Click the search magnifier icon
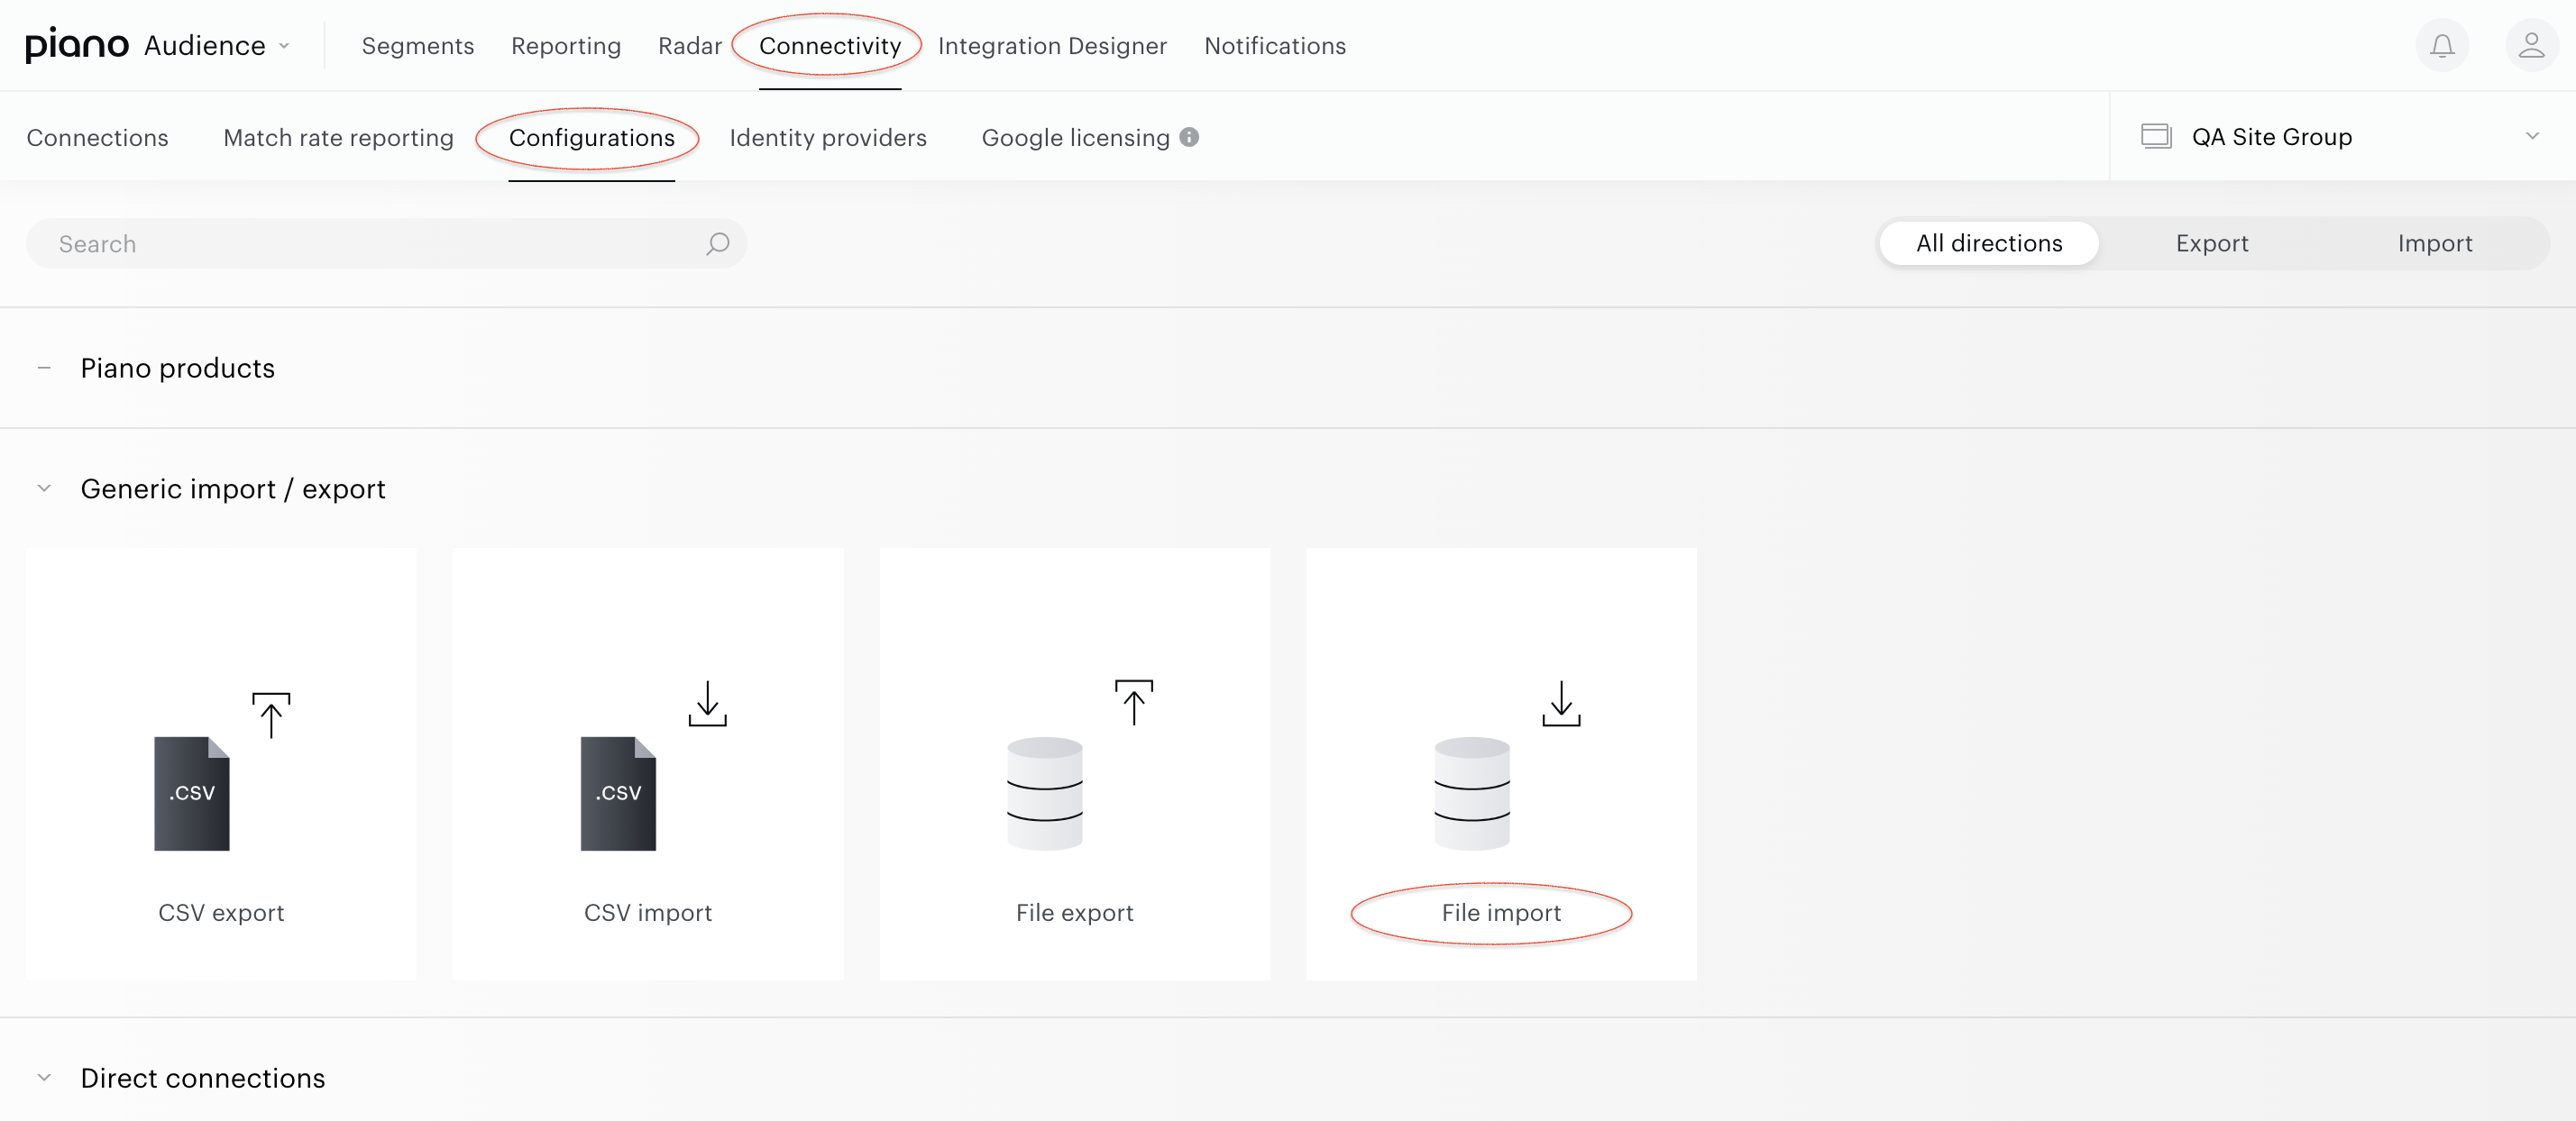 tap(717, 244)
